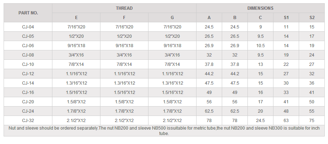Click the CJ-20 part number cell
Screen dimensions: 328x144
pos(28,102)
